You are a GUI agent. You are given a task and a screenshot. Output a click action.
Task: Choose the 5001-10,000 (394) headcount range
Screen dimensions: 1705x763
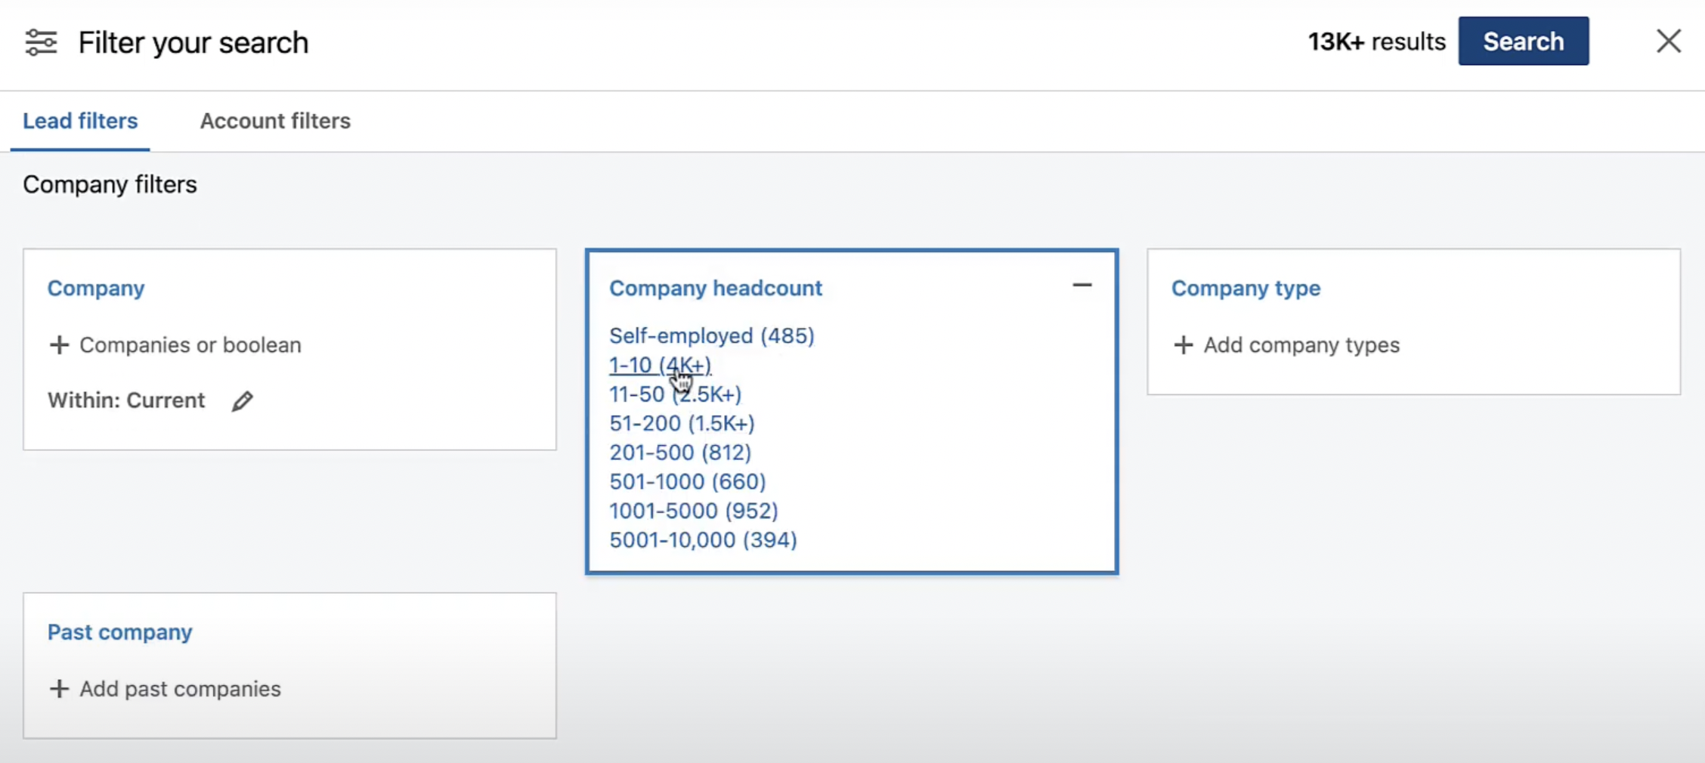tap(703, 540)
